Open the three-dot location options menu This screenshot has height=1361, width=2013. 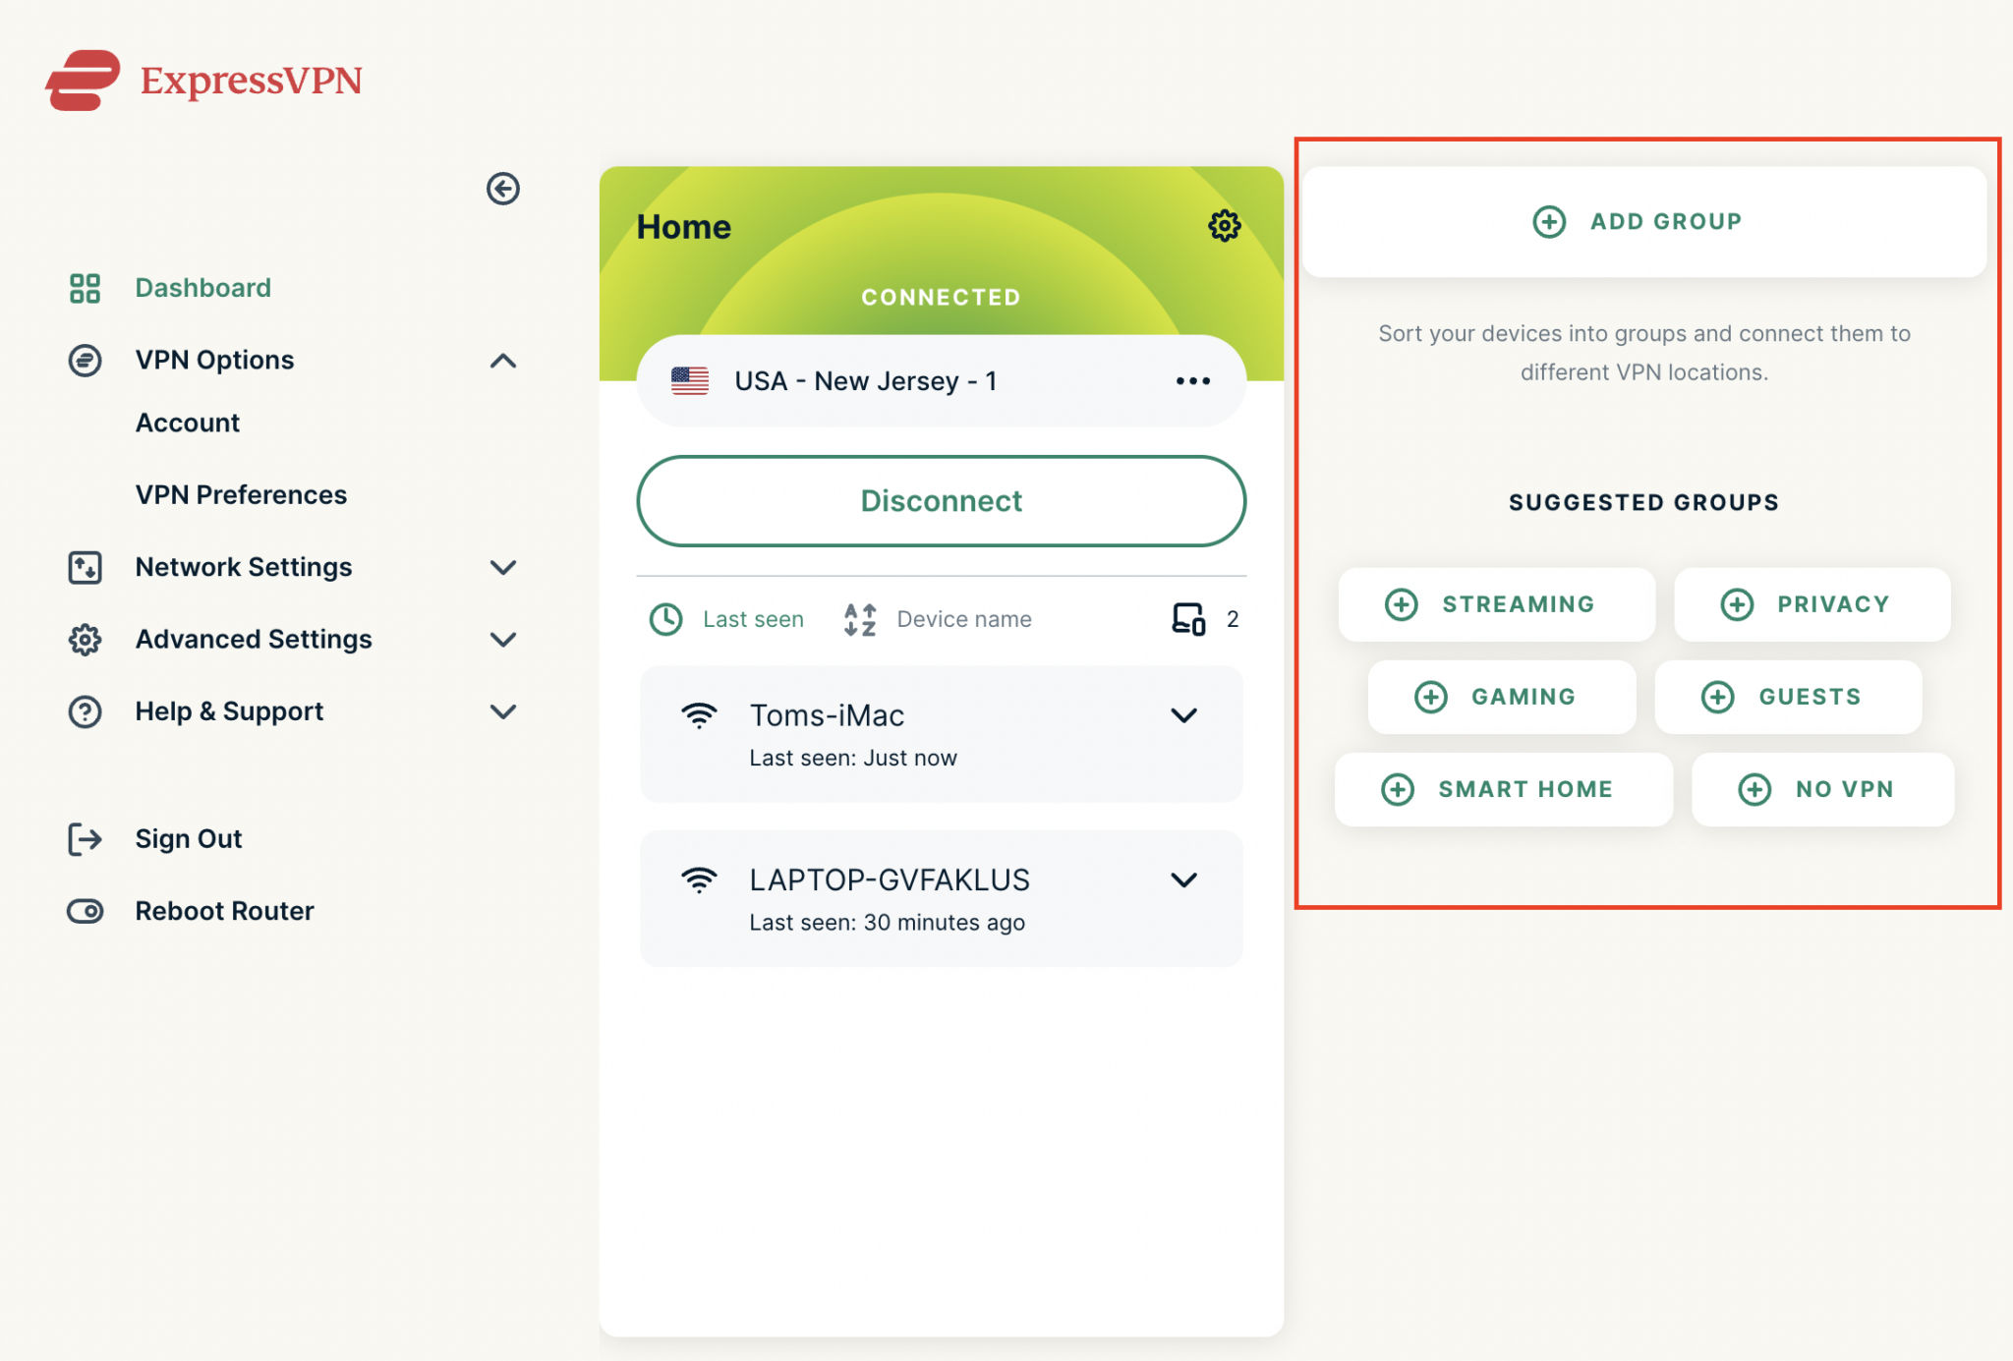click(1192, 381)
